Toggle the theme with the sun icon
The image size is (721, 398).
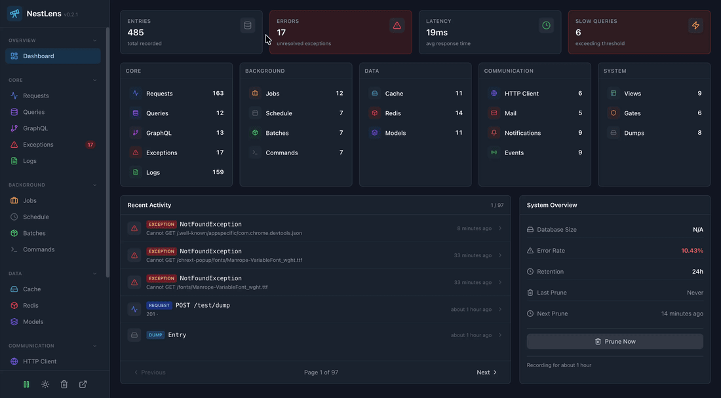click(44, 384)
